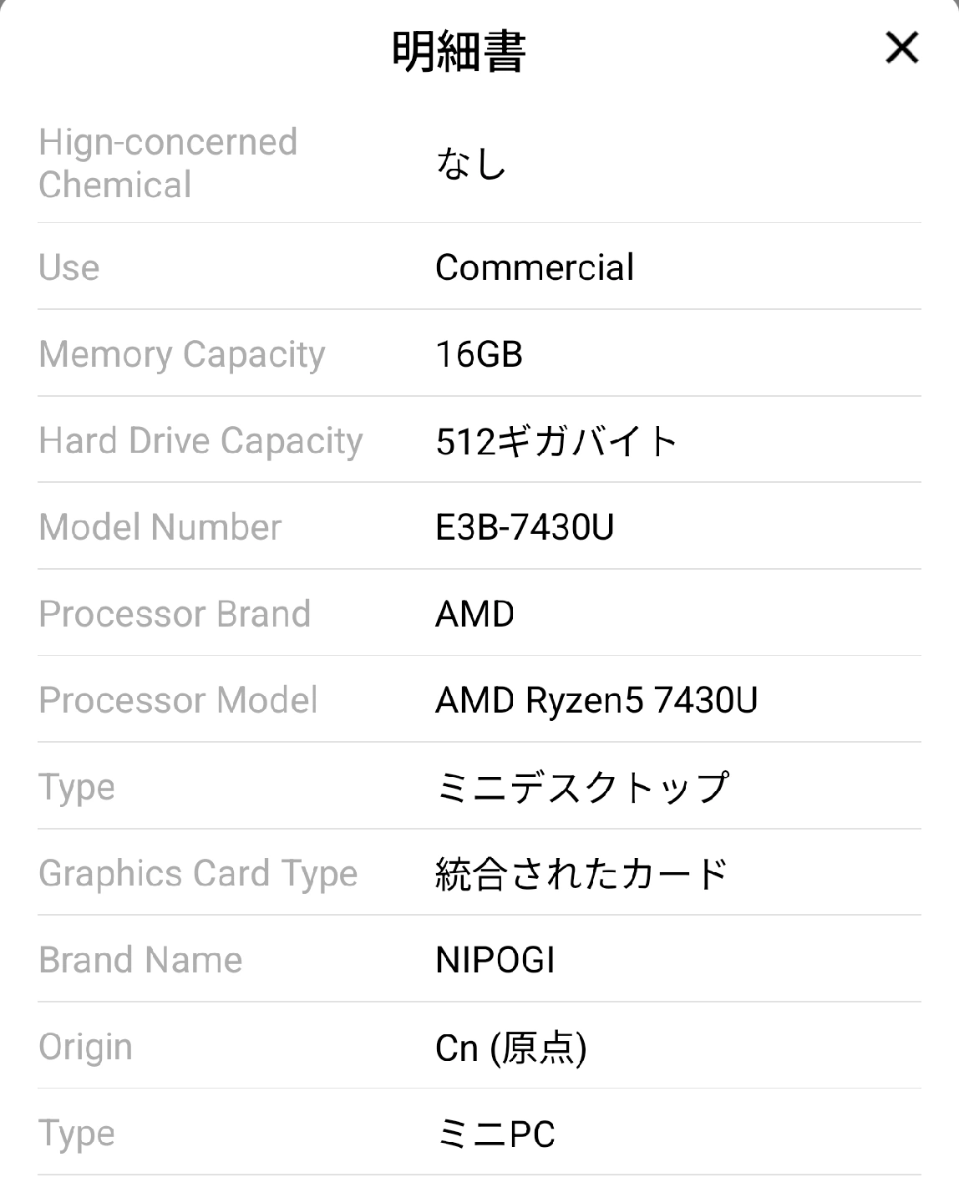Tap the Brand Name label
Viewport: 959px width, 1203px height.
tap(140, 961)
